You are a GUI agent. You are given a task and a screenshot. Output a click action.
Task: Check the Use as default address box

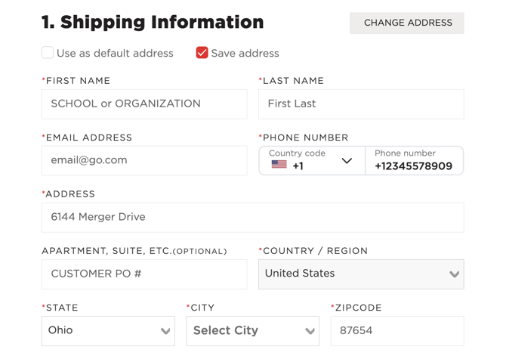click(x=48, y=53)
